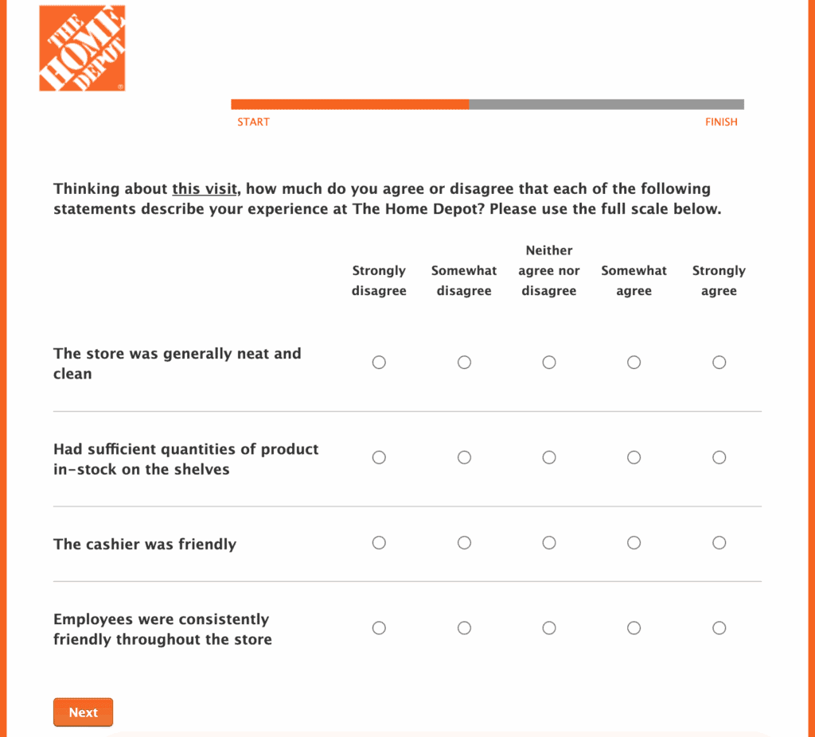The image size is (815, 737).
Task: Mark Strongly disagree for in-stock product quantities
Action: [x=379, y=457]
